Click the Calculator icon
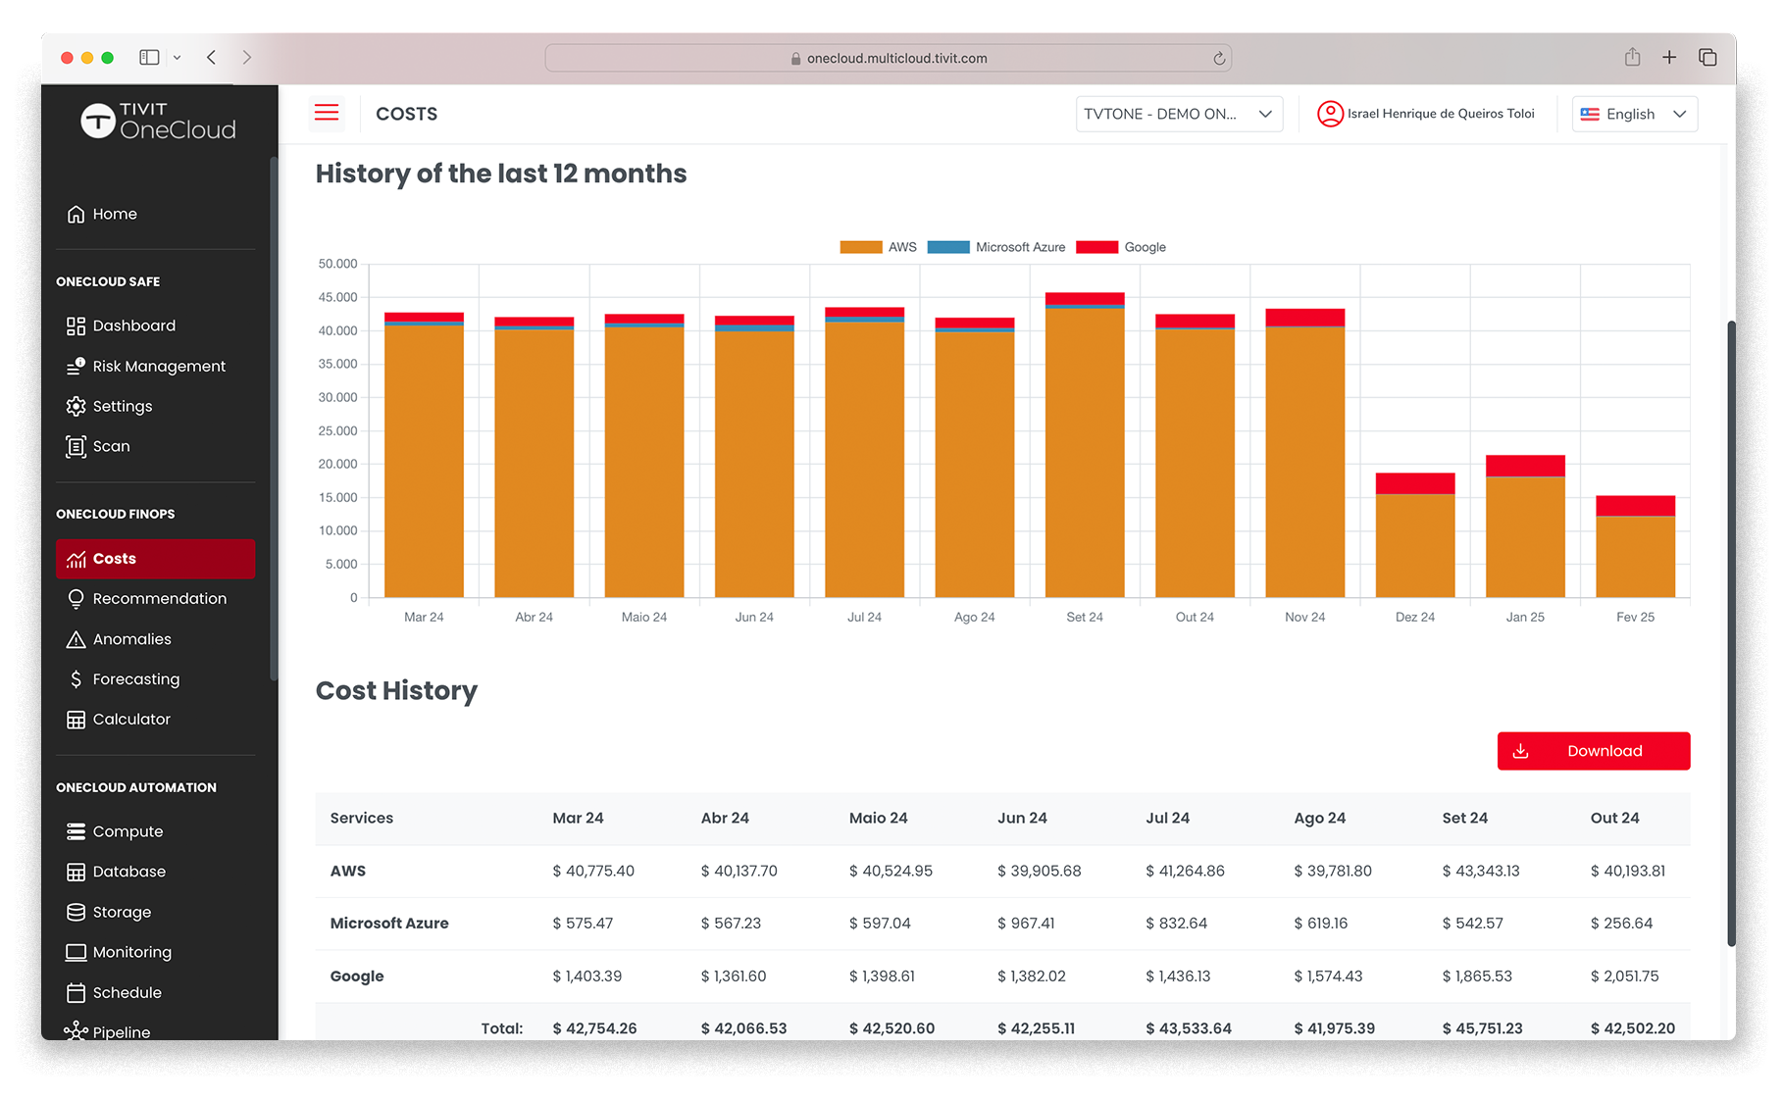The image size is (1783, 1100). (x=76, y=720)
